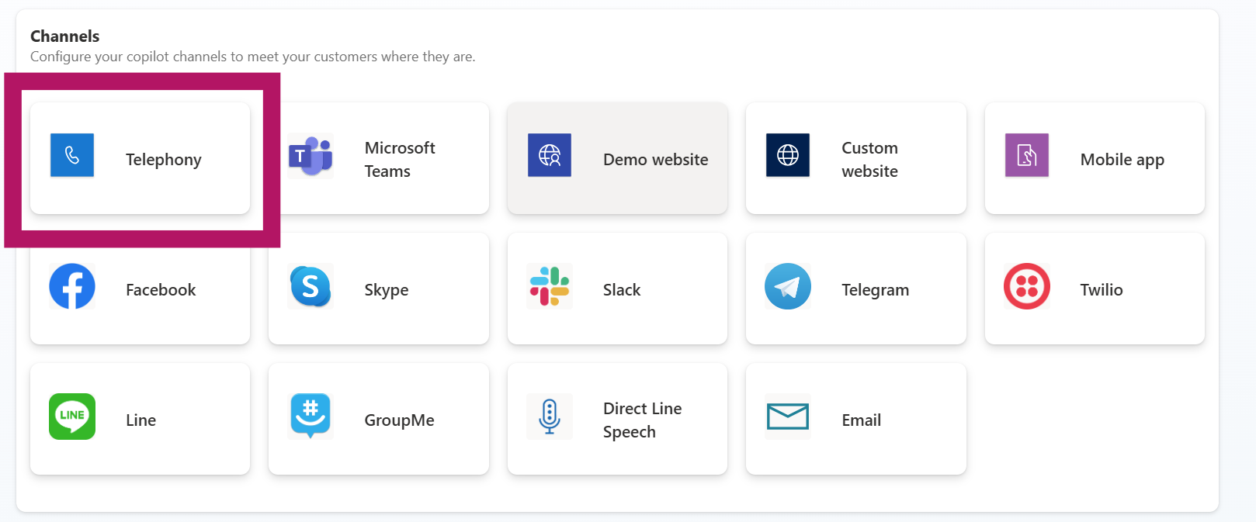Click the Telegram paper plane icon

788,286
